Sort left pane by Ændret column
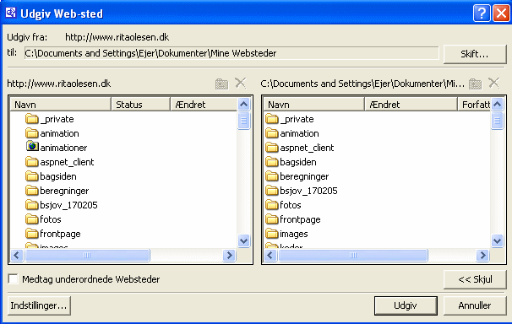This screenshot has height=324, width=512. 204,105
